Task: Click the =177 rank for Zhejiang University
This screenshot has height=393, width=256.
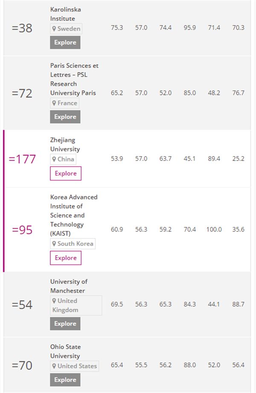Action: click(22, 159)
